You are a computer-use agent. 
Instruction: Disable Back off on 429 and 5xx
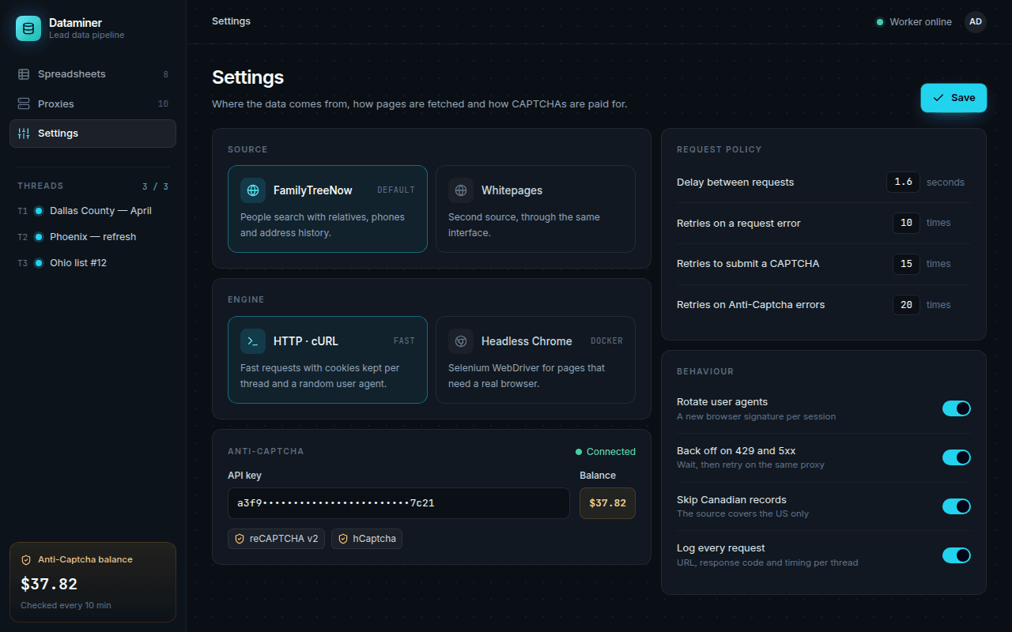[957, 457]
